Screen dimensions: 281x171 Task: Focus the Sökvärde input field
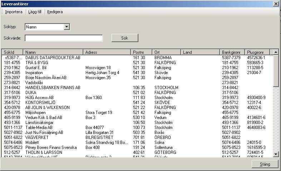[64, 38]
